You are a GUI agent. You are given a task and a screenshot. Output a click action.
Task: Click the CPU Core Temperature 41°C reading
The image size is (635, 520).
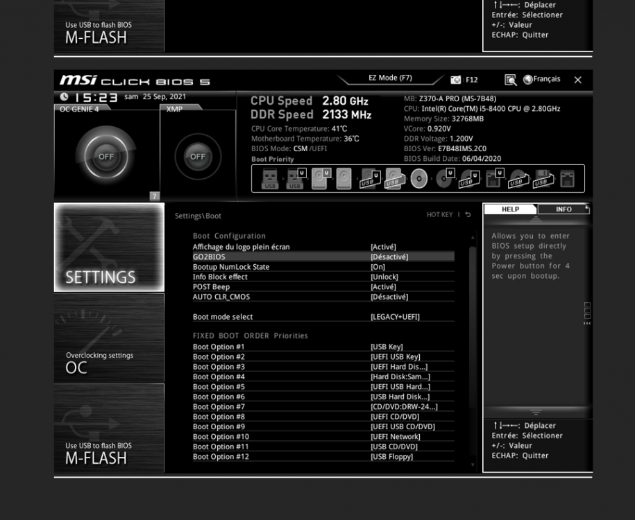(x=299, y=129)
